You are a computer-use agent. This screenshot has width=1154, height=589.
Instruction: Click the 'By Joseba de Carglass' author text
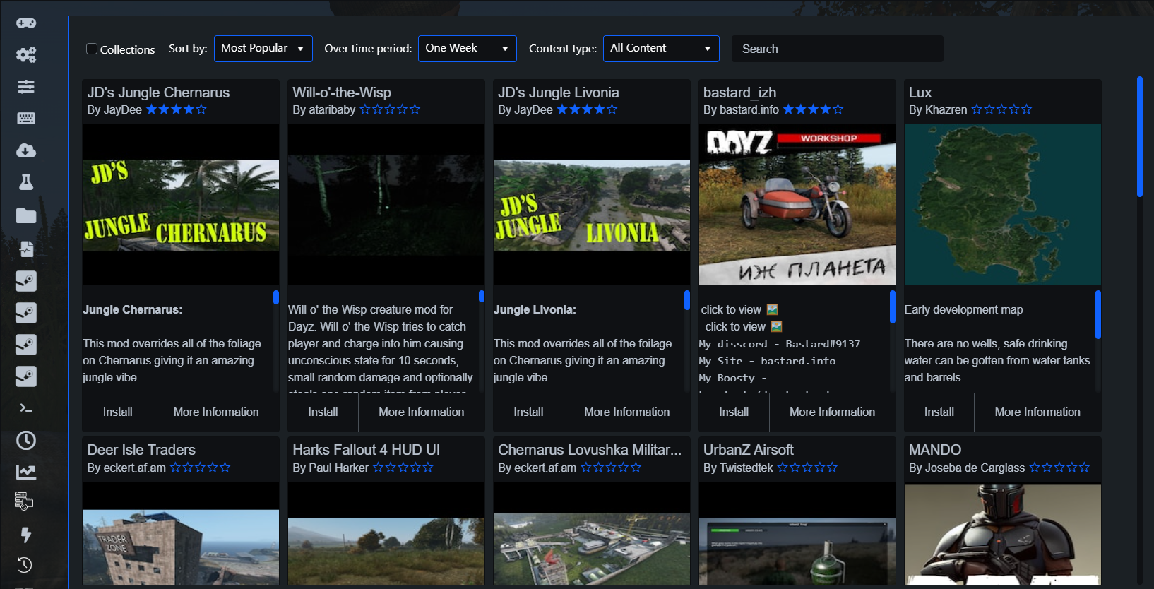(967, 468)
